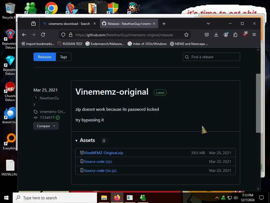
Task: Open commit 733a97f link
Action: pyautogui.click(x=47, y=118)
